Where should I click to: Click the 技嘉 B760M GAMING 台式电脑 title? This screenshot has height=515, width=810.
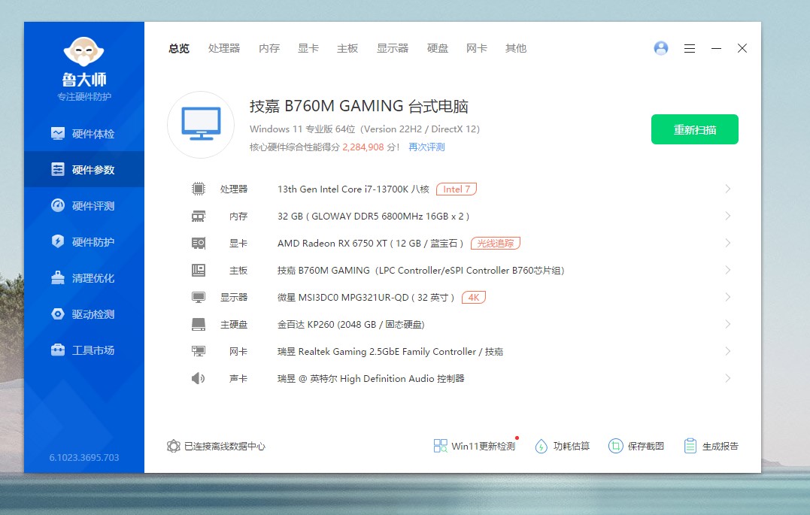click(359, 107)
